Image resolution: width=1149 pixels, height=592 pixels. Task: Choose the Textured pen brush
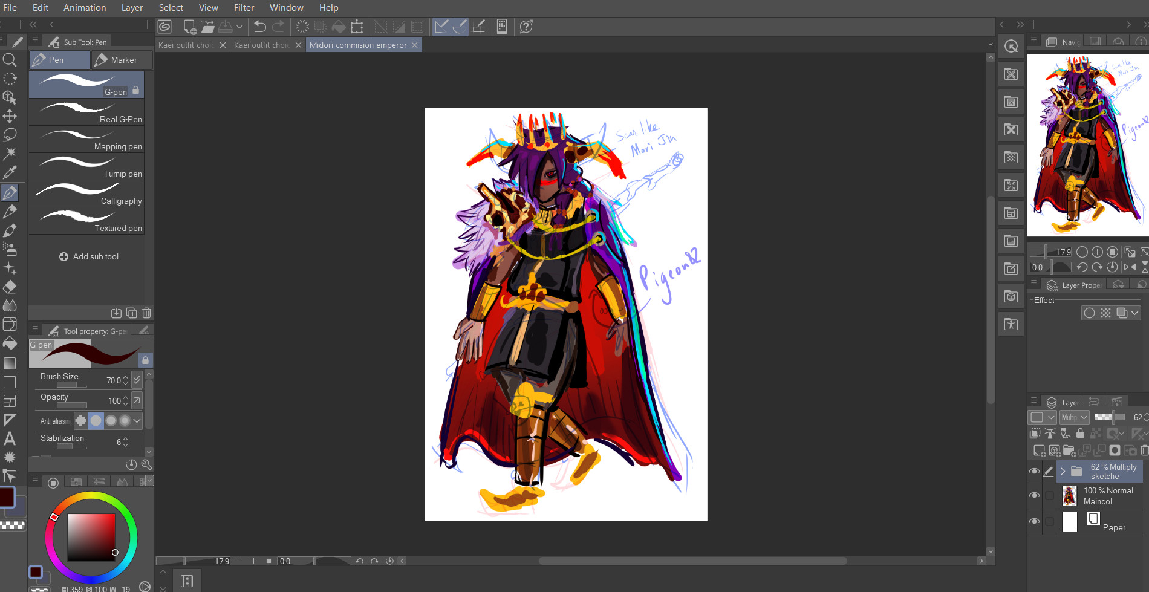[x=86, y=221]
